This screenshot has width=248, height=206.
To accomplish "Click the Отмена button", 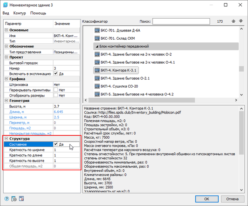I will pos(232,199).
